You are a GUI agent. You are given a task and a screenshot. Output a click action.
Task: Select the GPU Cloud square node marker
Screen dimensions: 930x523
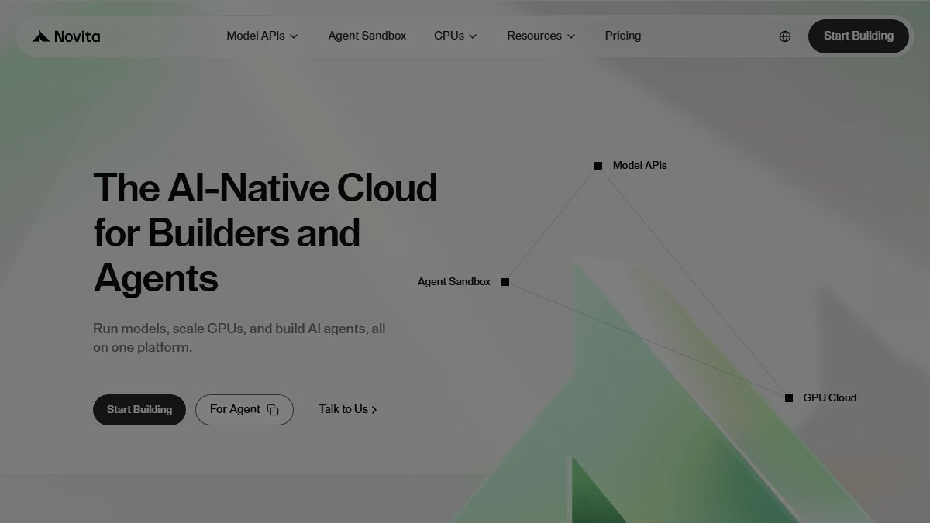(x=789, y=398)
